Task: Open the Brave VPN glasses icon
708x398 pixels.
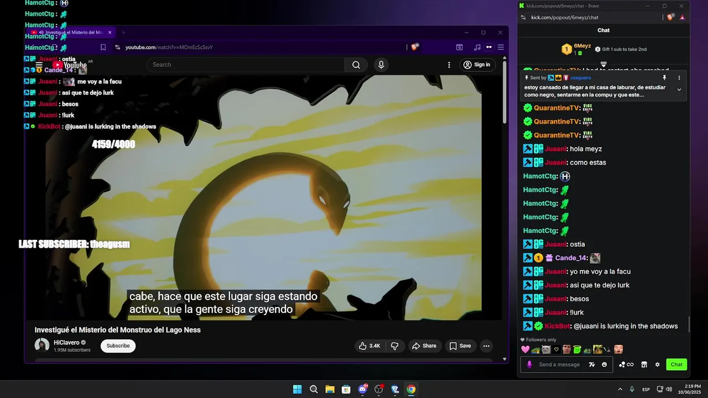Action: click(489, 47)
